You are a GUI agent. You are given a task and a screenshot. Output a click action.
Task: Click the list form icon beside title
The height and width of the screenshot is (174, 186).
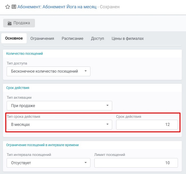coord(14,7)
